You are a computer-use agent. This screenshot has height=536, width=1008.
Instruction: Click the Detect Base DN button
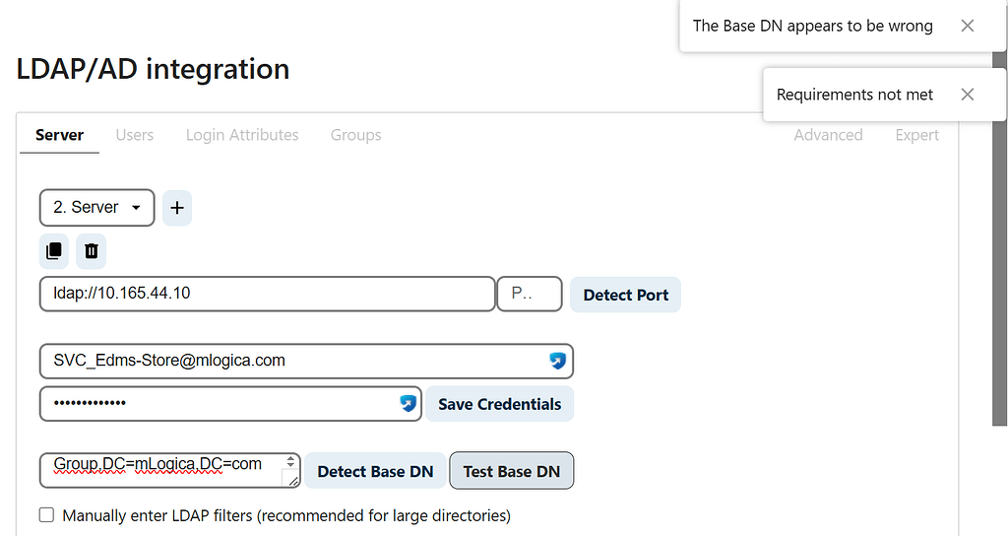[375, 471]
